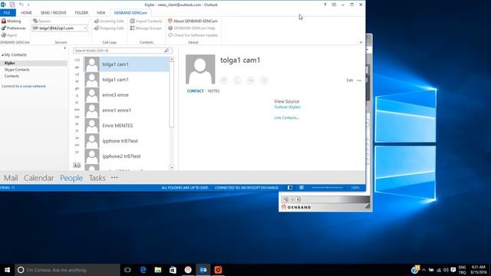The height and width of the screenshot is (276, 491).
Task: Select ipphone2 tr87test contact
Action: (127, 156)
